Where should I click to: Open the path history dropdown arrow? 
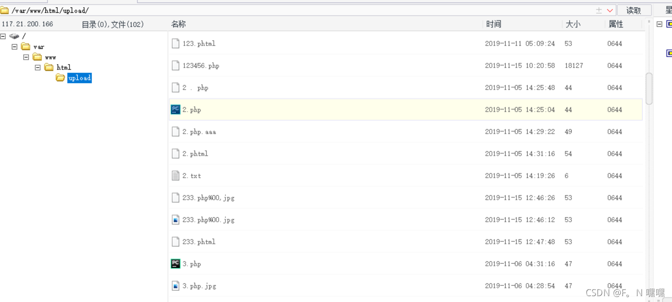610,10
